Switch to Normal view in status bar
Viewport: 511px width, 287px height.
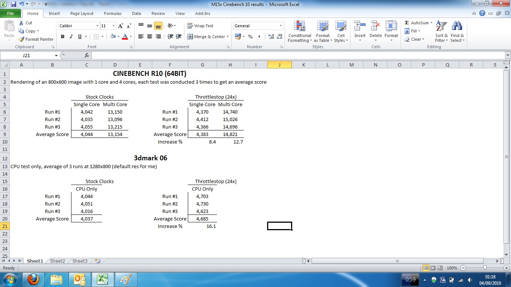pos(426,268)
